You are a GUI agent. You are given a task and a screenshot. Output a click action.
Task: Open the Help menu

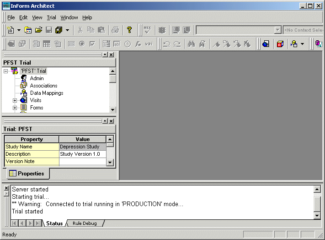tap(87, 18)
